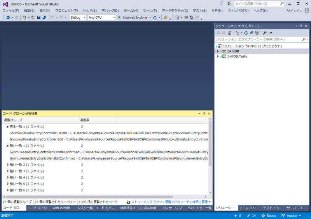
Task: Click the account avatar icon next to サインイン
Action: (x=307, y=11)
